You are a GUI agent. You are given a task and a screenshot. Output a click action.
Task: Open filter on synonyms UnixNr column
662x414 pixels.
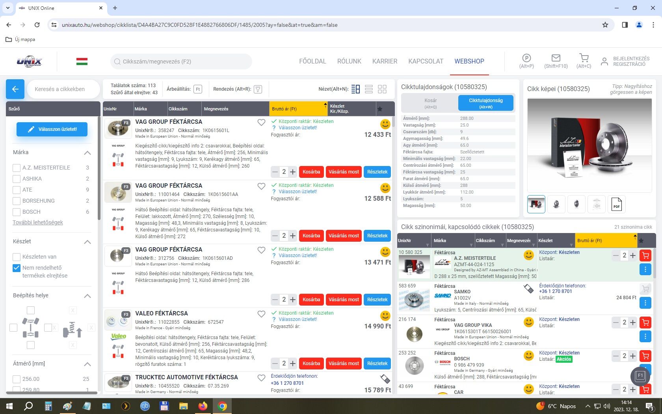(x=427, y=245)
